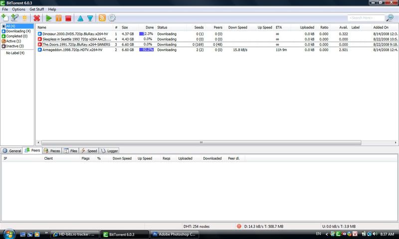The width and height of the screenshot is (399, 239).
Task: Click the right arrow of horizontal scrollbar
Action: 396,142
